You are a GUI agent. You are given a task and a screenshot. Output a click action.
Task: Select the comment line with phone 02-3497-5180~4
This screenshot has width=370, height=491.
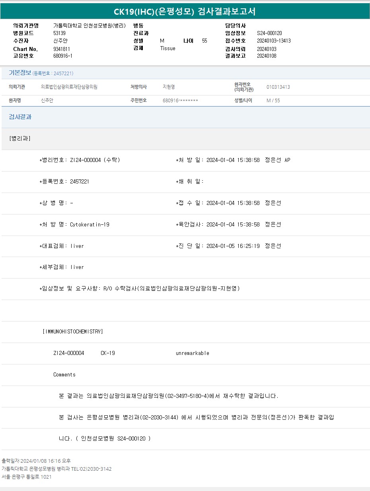click(169, 396)
